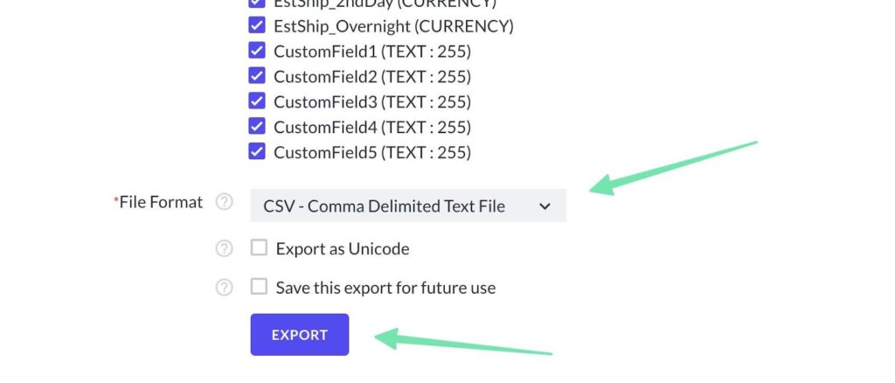Click help icon next to Export as Unicode
Viewport: 895px width, 383px height.
point(225,248)
